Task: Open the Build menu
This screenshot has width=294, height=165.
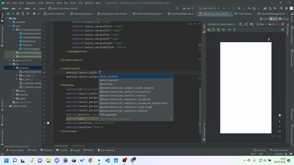Action: coord(59,3)
